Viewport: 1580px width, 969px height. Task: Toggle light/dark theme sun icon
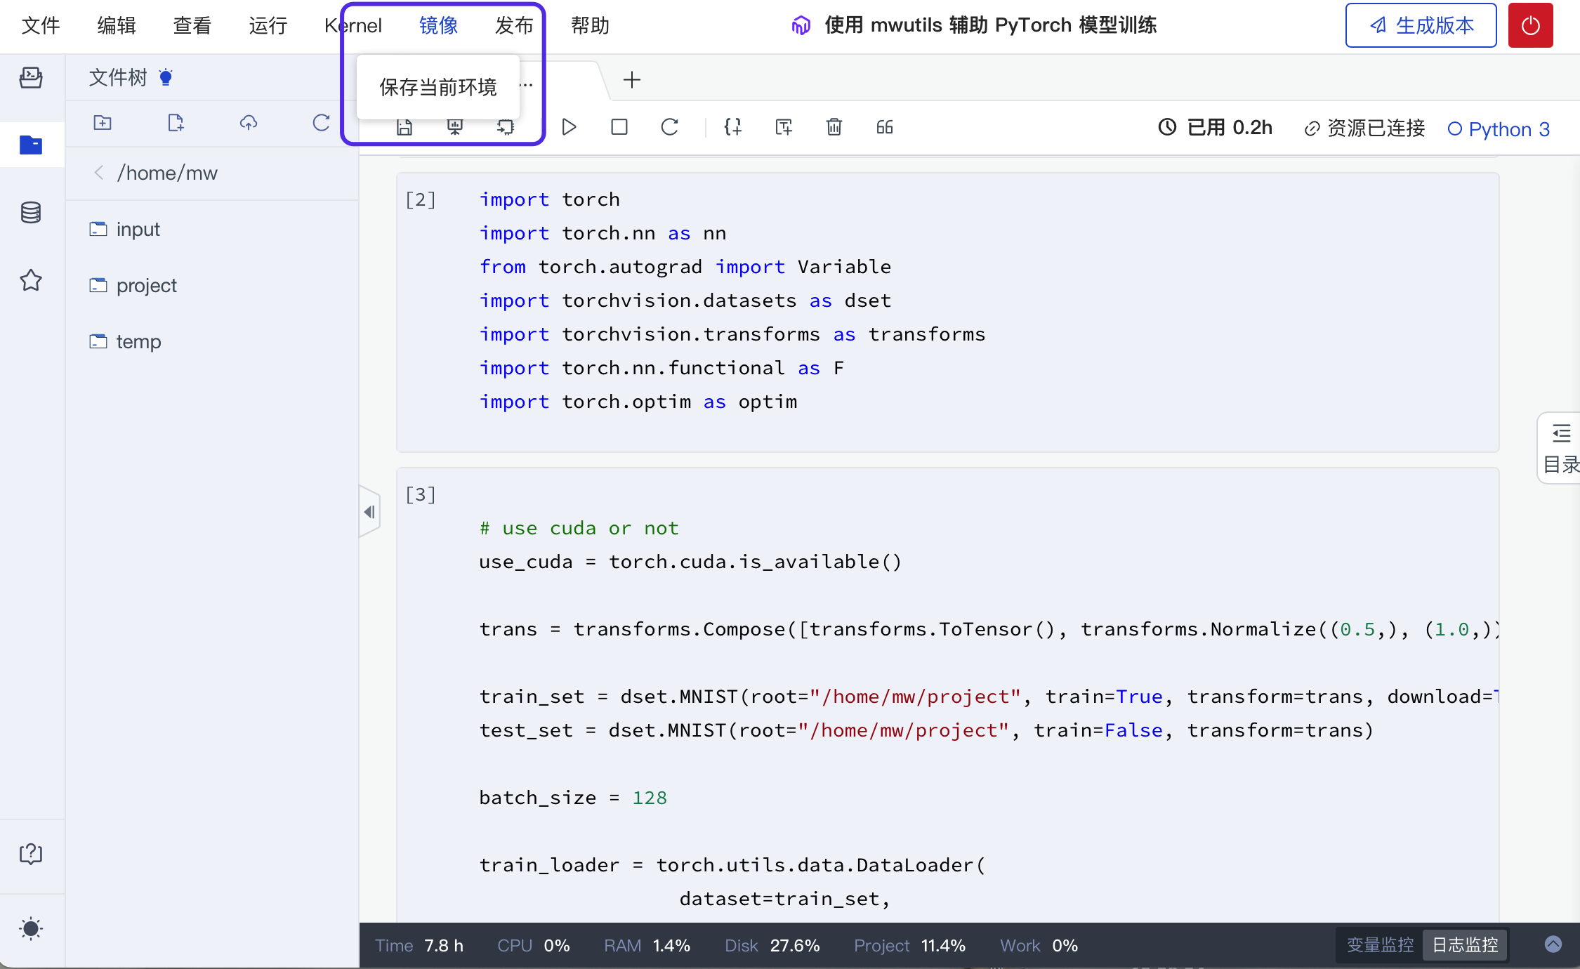31,928
